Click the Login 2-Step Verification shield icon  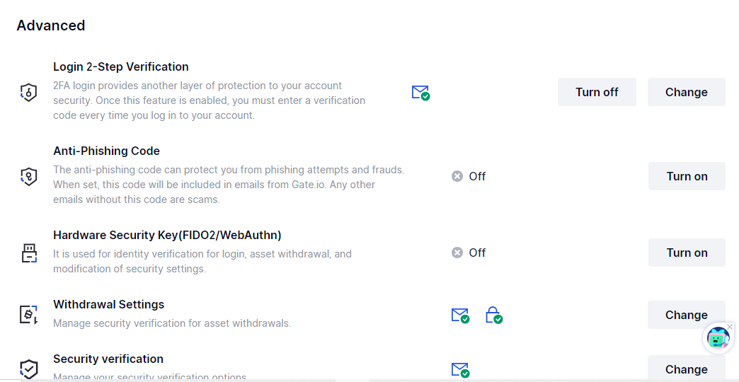[29, 92]
